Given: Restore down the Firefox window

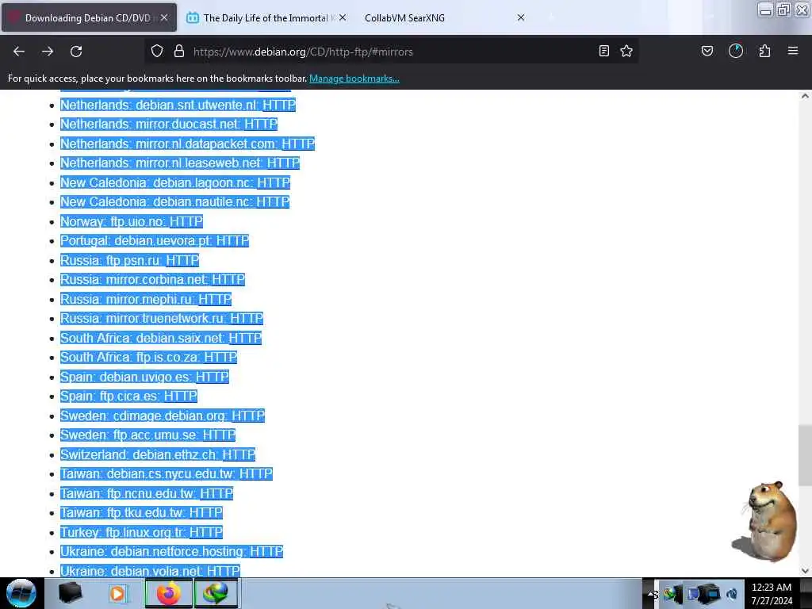Looking at the screenshot, I should pos(783,10).
